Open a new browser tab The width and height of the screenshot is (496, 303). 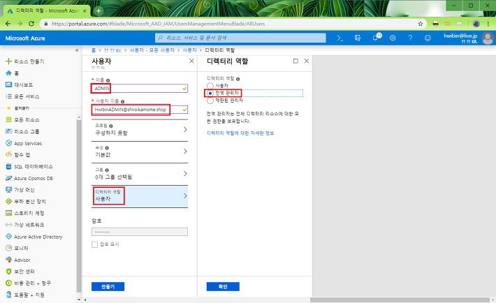[99, 10]
